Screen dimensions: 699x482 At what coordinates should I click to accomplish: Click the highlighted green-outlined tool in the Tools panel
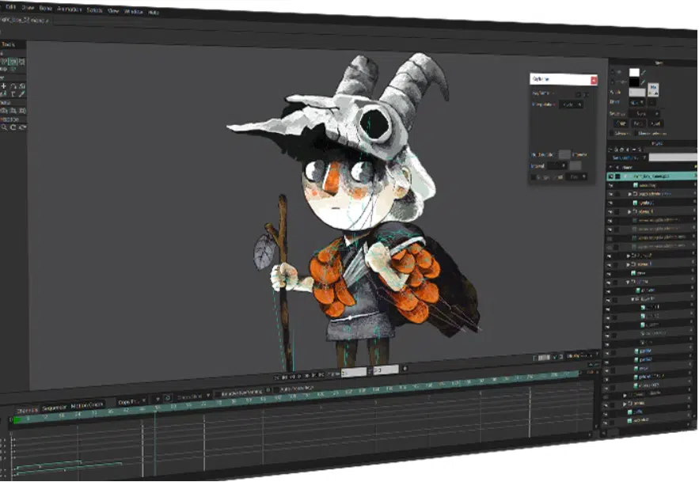pos(13,62)
